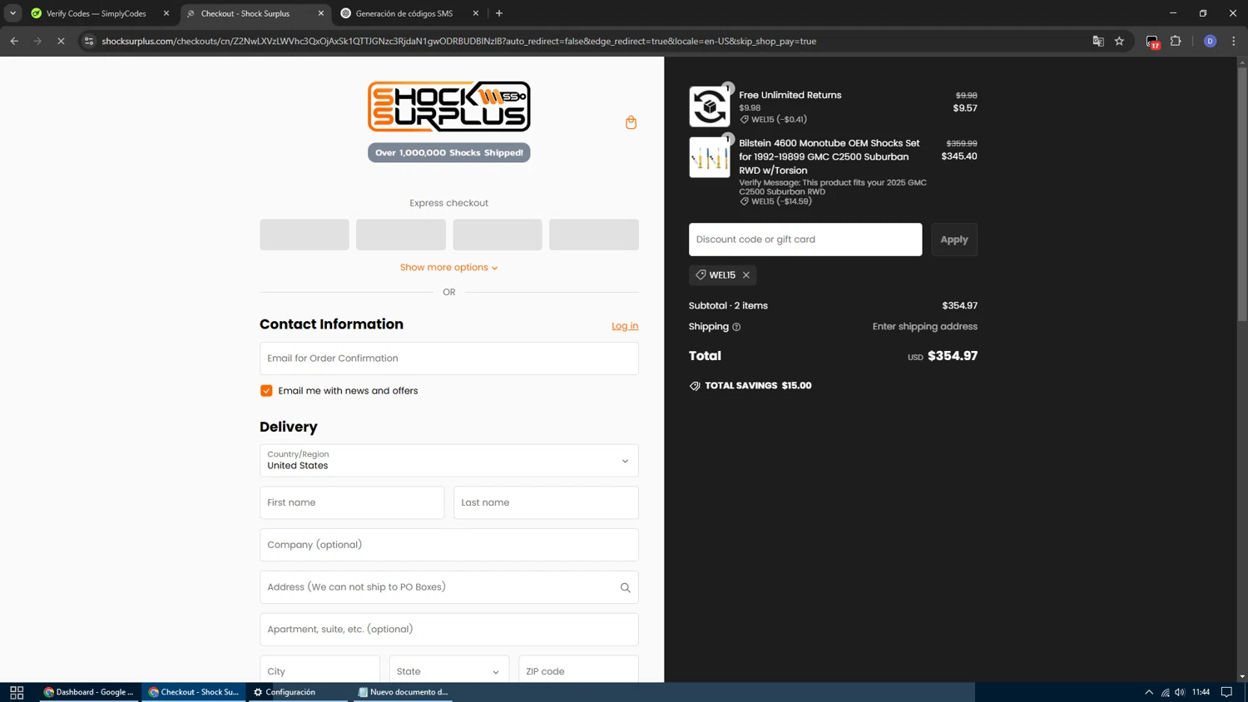Open the Chrome extensions puzzle icon
Screen dimensions: 1248x702
point(1176,41)
